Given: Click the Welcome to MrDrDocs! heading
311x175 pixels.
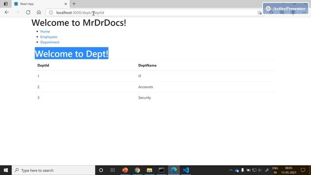Looking at the screenshot, I should point(79,23).
